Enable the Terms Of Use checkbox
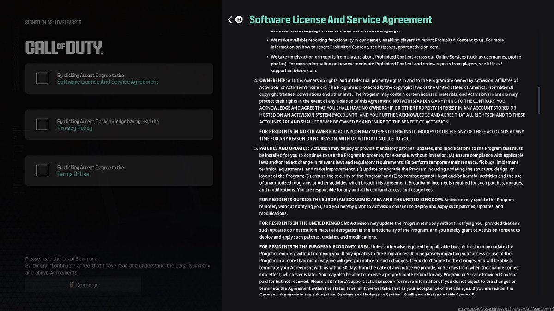Viewport: 554px width, 311px height. 42,170
